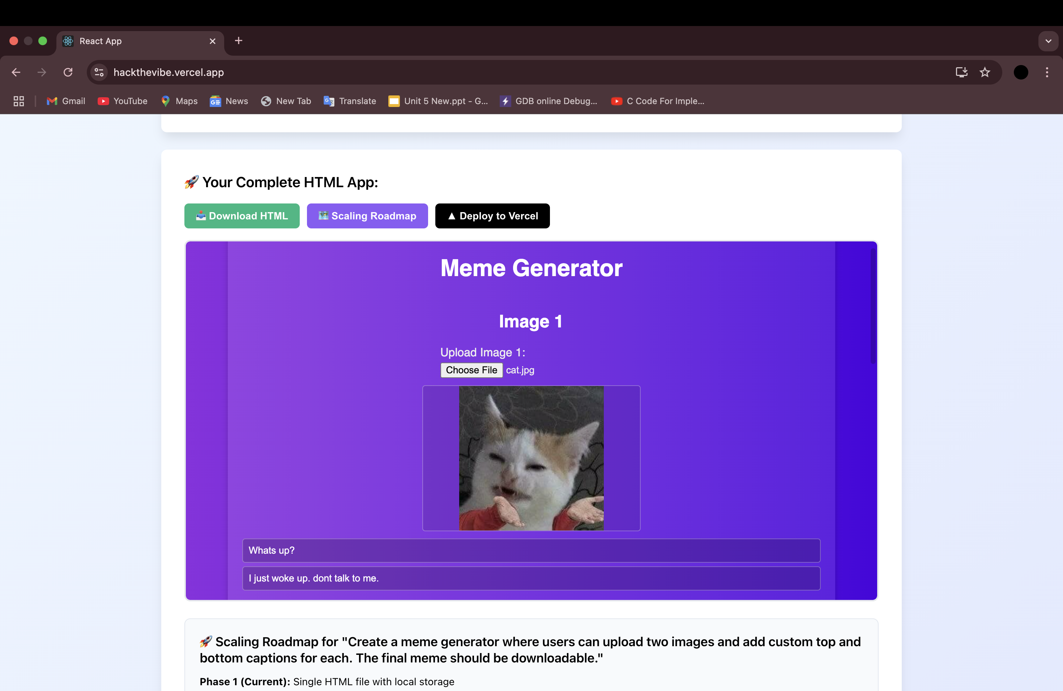The height and width of the screenshot is (691, 1063).
Task: Open Chrome three-dot menu
Action: [1047, 72]
